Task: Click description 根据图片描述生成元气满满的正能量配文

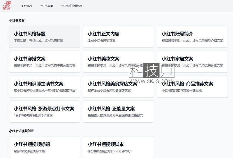Action: (115, 115)
